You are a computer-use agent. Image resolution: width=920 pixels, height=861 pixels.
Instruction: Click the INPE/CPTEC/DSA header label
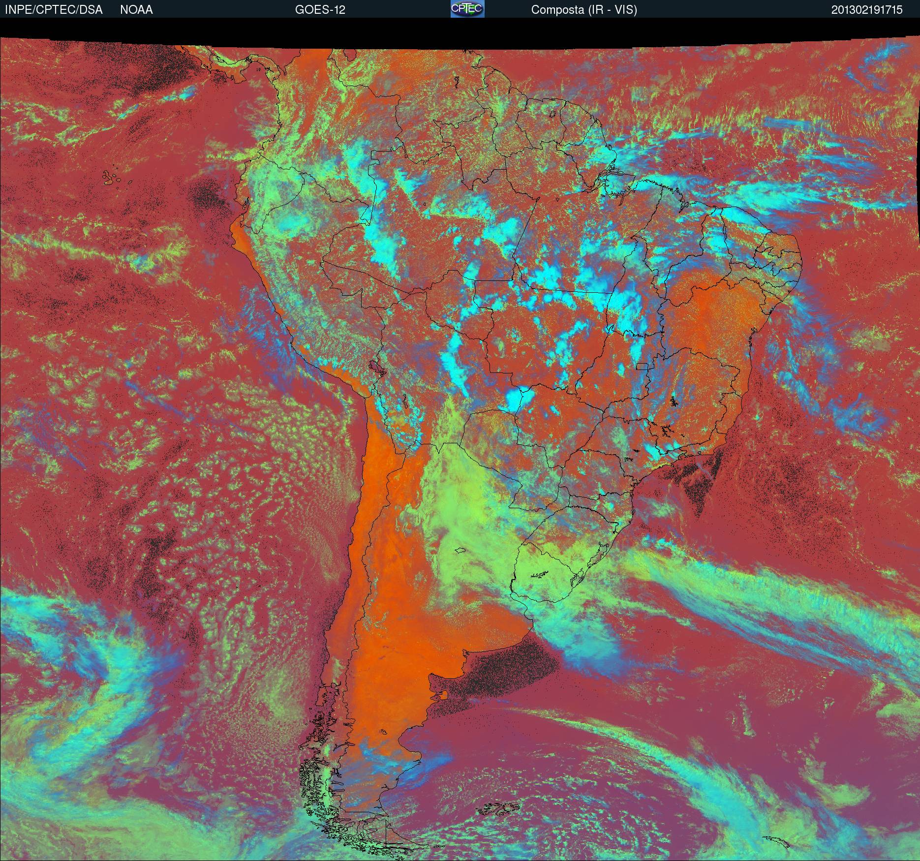(x=54, y=10)
